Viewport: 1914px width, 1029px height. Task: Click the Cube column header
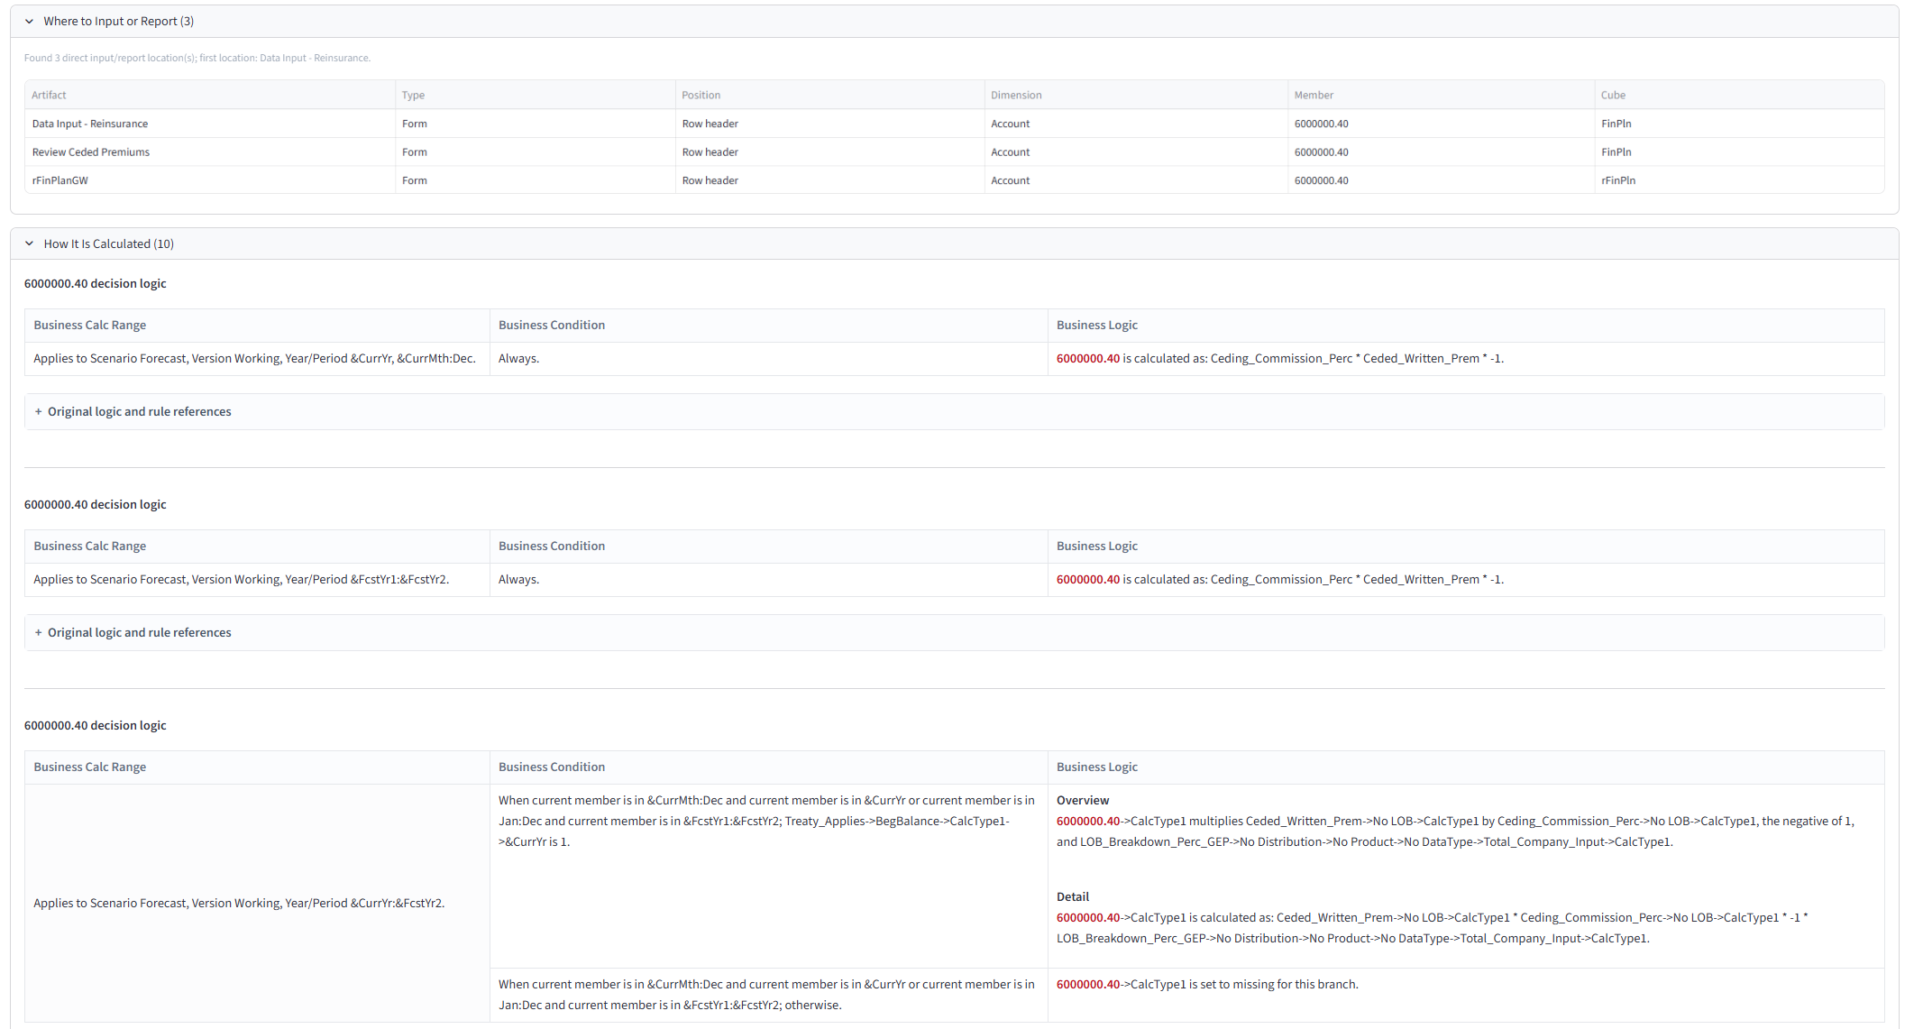tap(1613, 95)
